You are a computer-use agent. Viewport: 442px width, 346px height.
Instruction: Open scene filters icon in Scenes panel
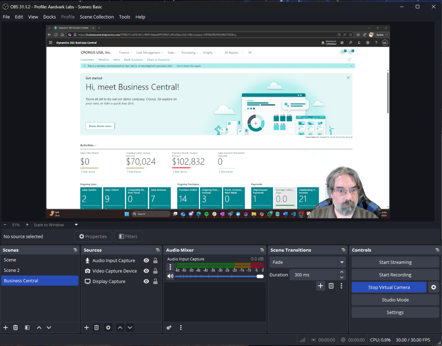point(27,327)
